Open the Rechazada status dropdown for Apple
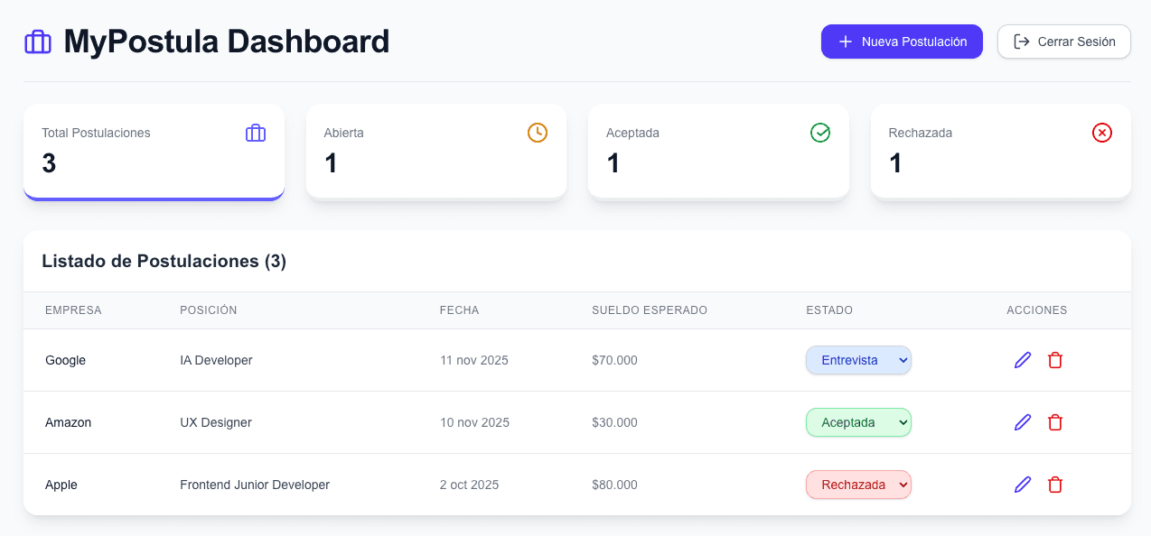 [858, 485]
